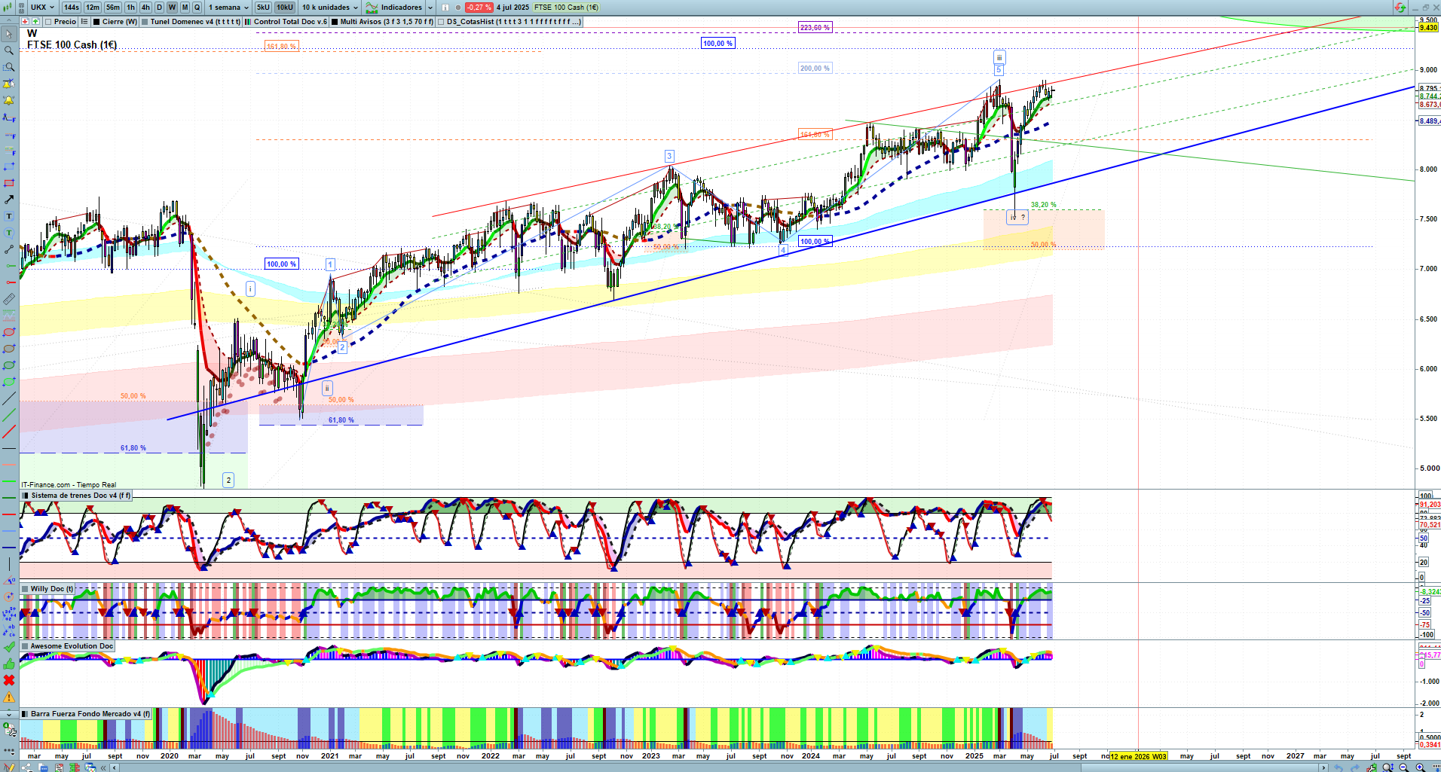Click the green up-arrow icon above chart
The image size is (1441, 772).
tap(35, 22)
